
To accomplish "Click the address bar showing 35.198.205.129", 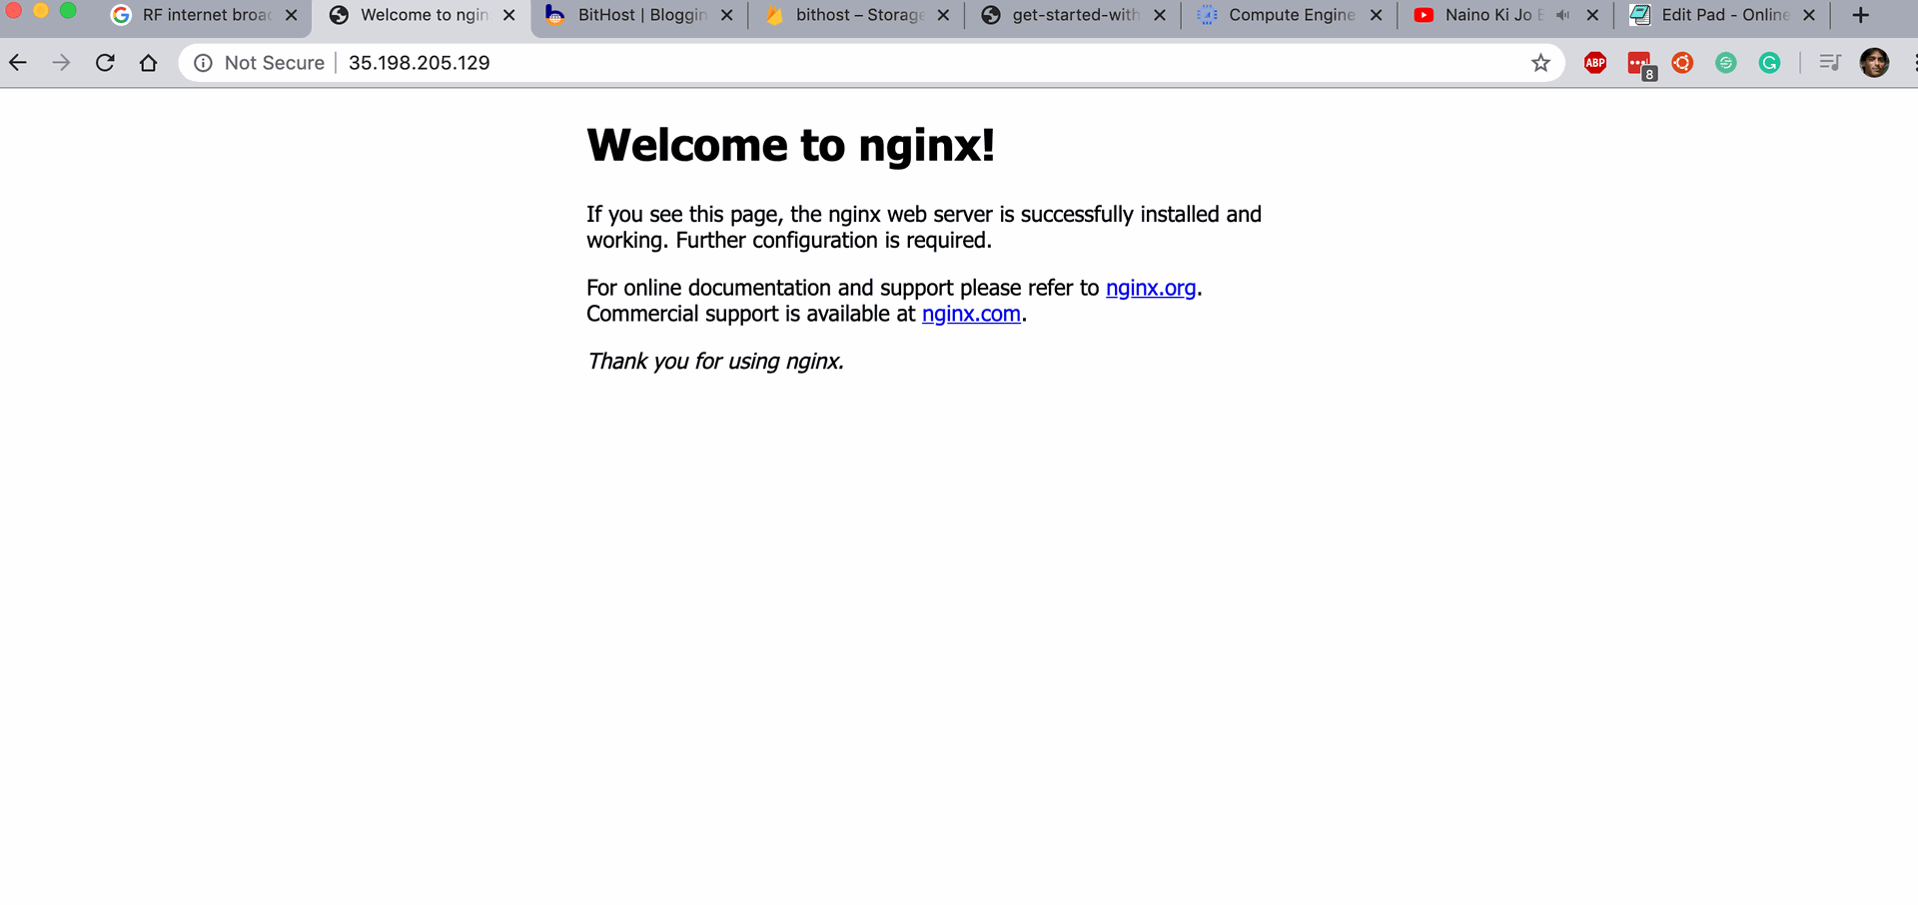I will tap(869, 63).
